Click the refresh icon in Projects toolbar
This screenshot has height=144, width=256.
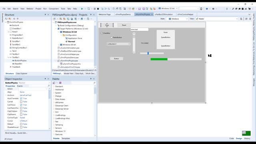(x=68, y=19)
